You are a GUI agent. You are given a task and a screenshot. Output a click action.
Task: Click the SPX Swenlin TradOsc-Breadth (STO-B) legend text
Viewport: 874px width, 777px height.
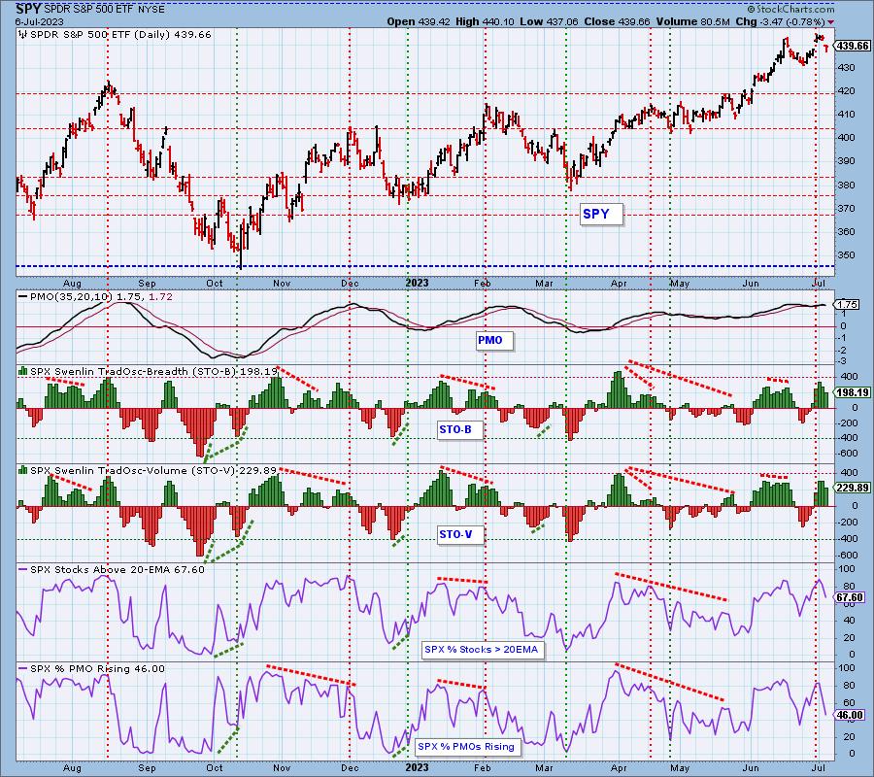tap(153, 371)
